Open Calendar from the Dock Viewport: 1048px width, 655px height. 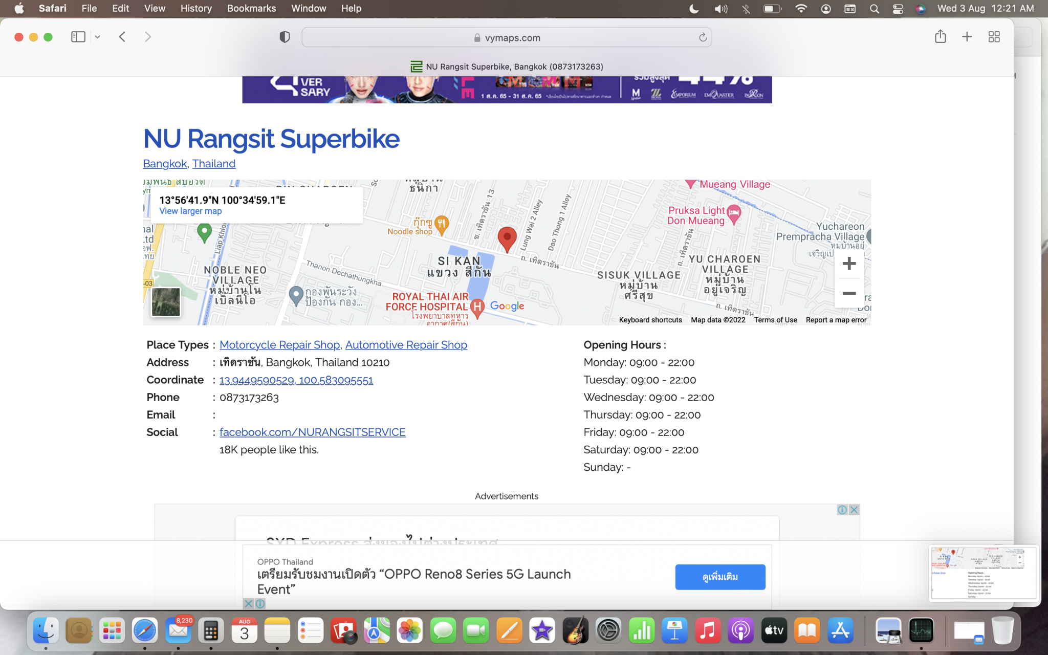coord(244,630)
